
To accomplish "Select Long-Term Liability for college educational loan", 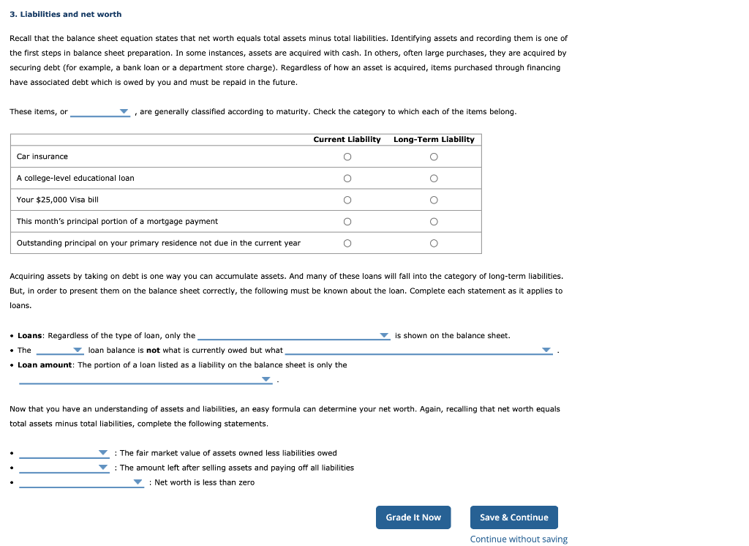I will (x=434, y=178).
